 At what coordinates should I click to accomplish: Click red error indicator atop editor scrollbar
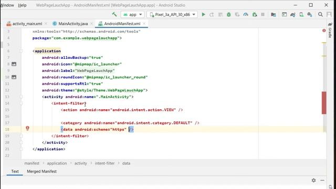tap(324, 30)
